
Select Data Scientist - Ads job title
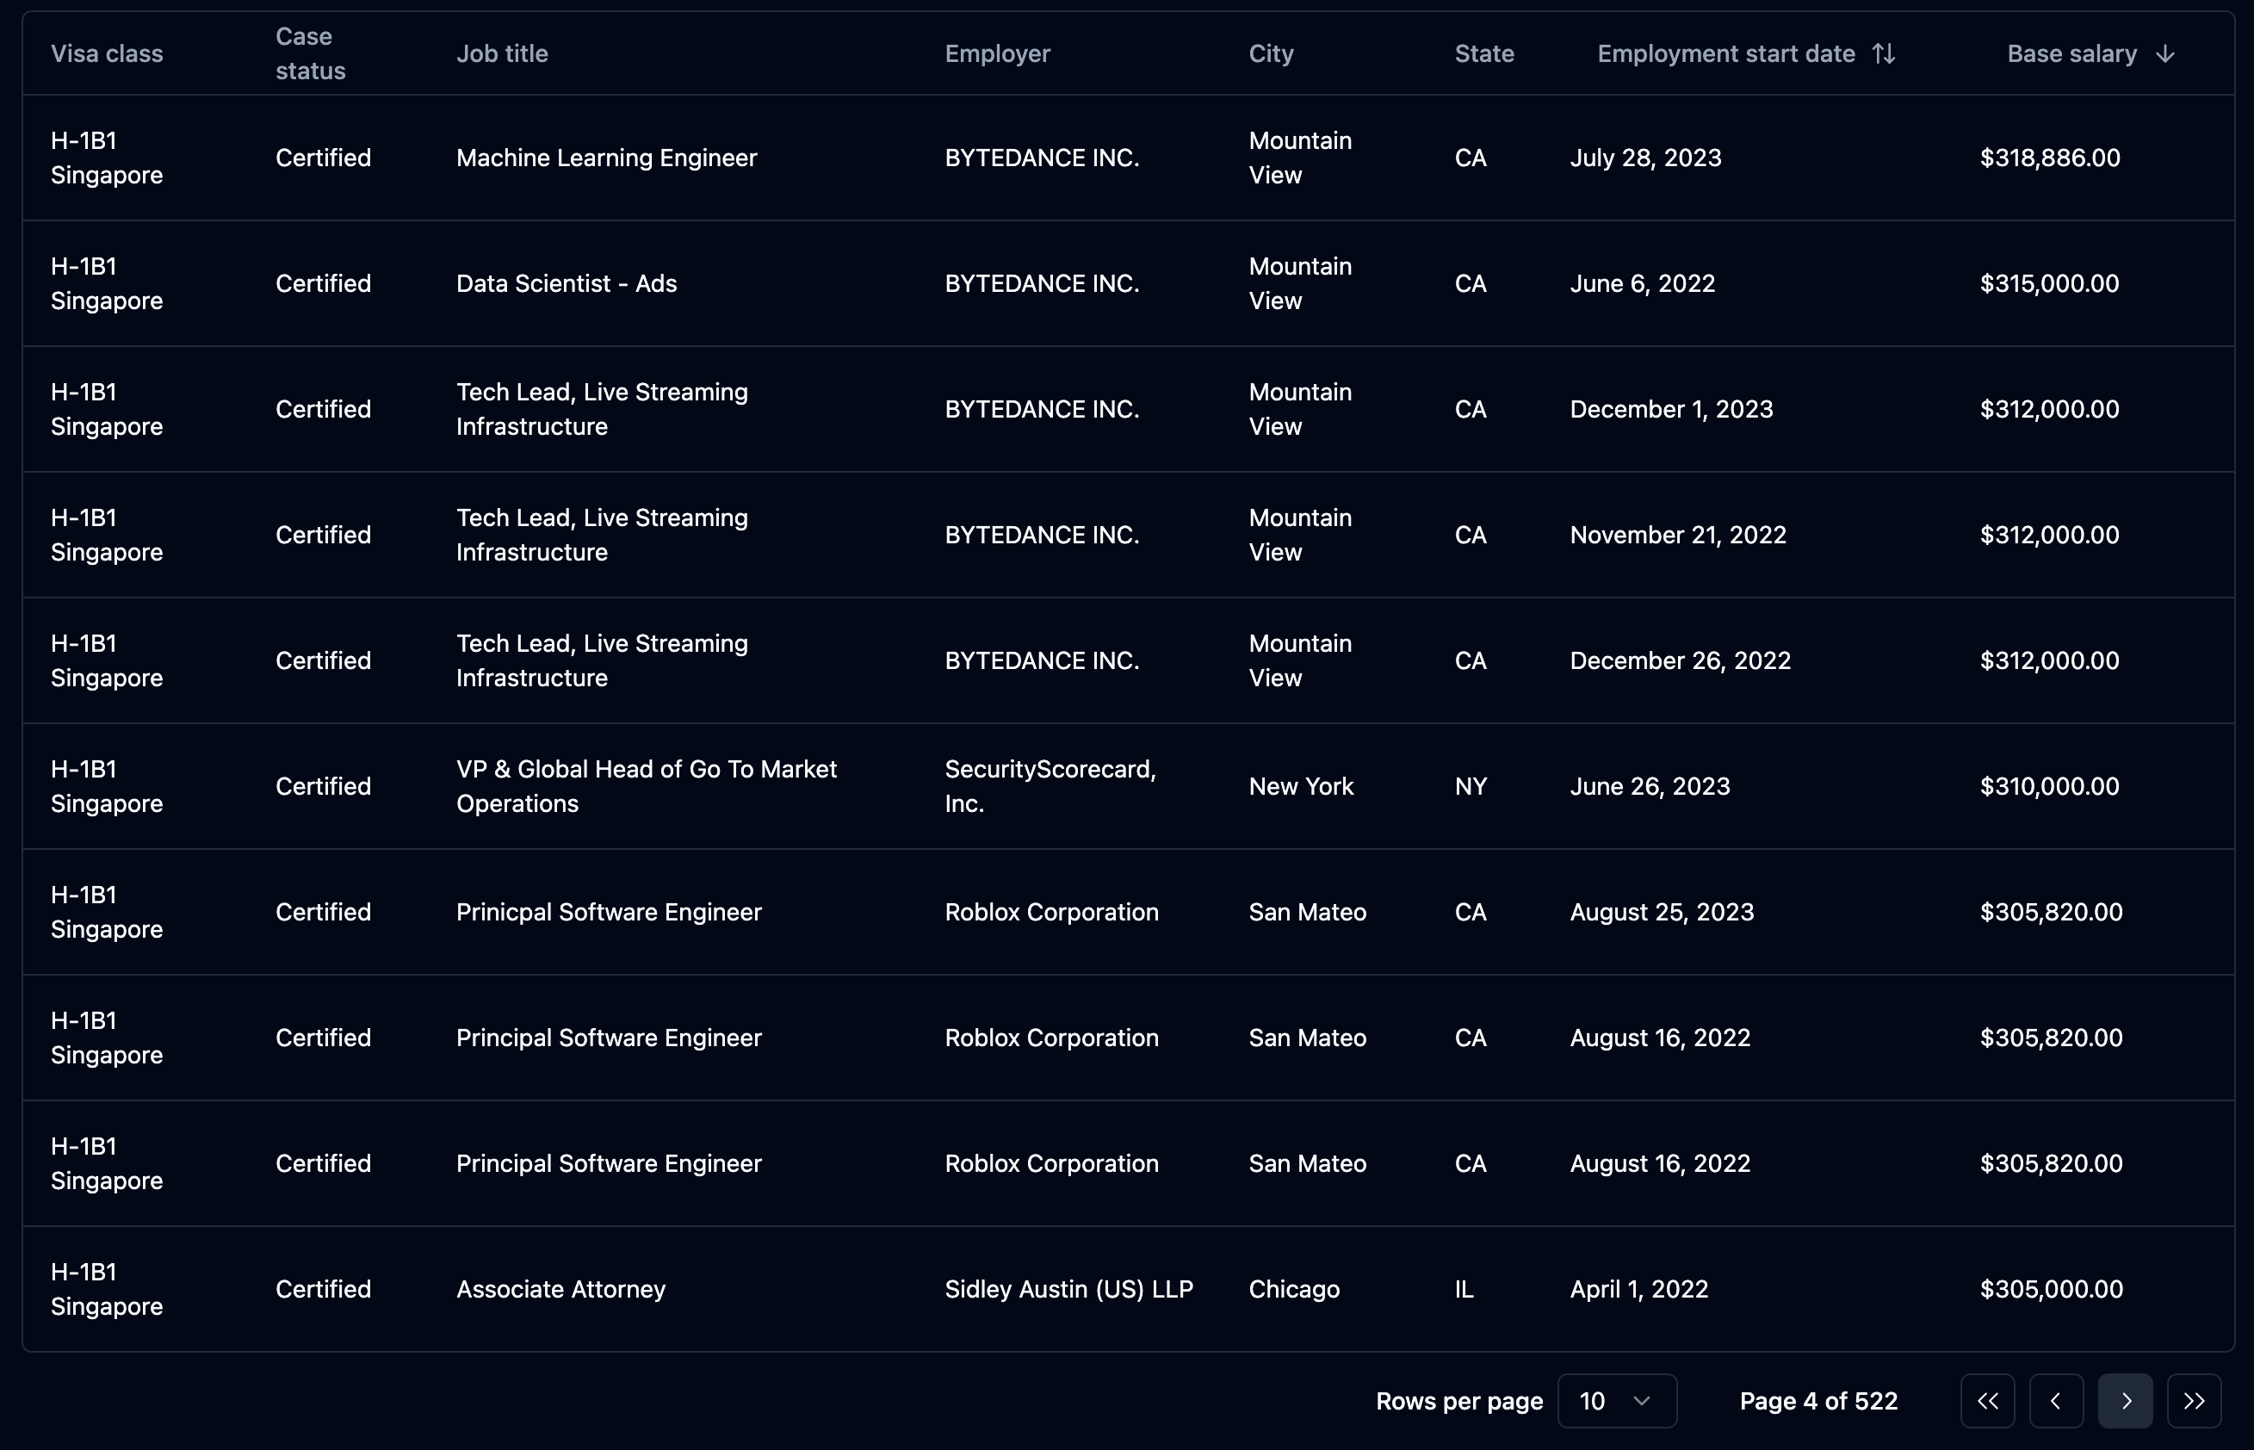pos(567,283)
